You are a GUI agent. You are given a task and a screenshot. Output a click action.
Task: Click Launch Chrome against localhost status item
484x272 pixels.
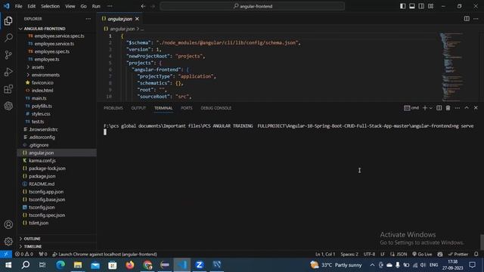(104, 254)
